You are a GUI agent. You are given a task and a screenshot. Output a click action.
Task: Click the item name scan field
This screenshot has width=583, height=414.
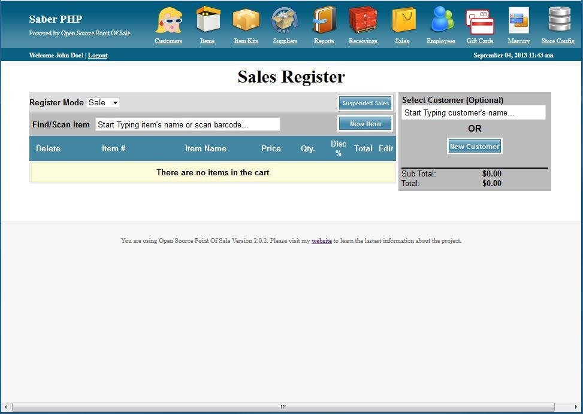click(x=188, y=124)
